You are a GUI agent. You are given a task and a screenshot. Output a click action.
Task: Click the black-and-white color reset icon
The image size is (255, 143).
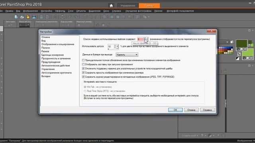(237, 58)
